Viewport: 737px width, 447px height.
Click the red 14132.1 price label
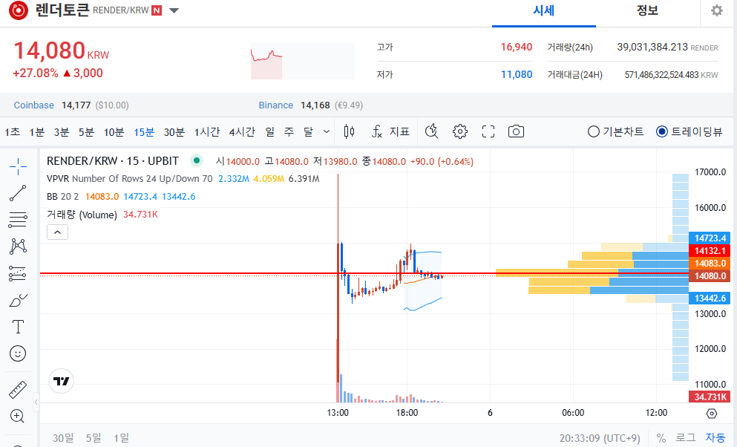click(710, 251)
